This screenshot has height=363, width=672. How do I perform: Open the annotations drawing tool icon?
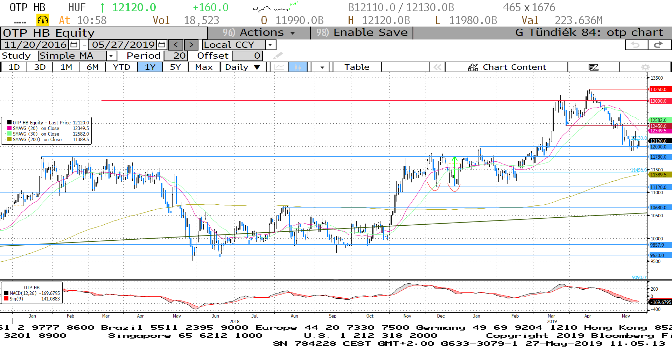(594, 67)
